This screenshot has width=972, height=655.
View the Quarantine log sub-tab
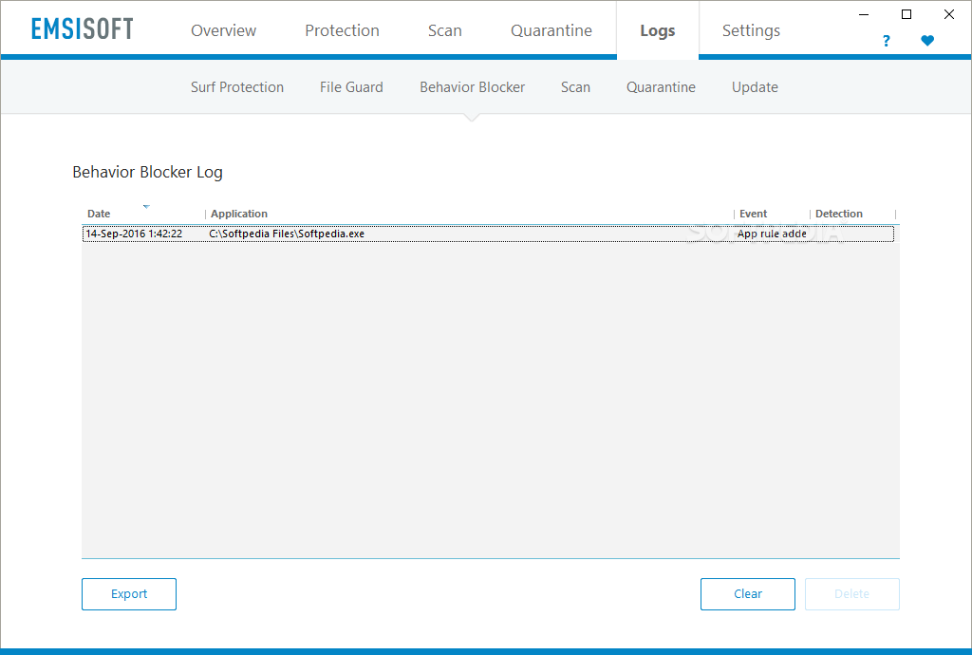(x=661, y=87)
